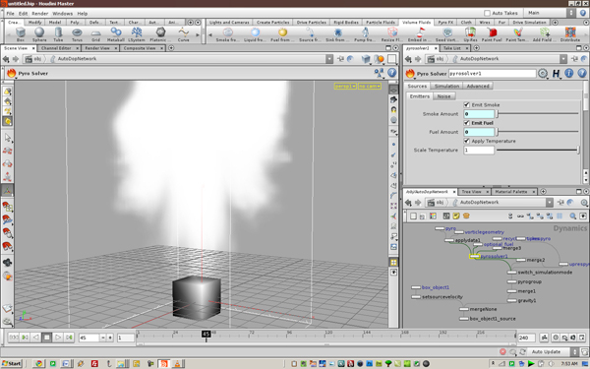This screenshot has width=590, height=369.
Task: Click the current frame number field
Action: (x=88, y=338)
